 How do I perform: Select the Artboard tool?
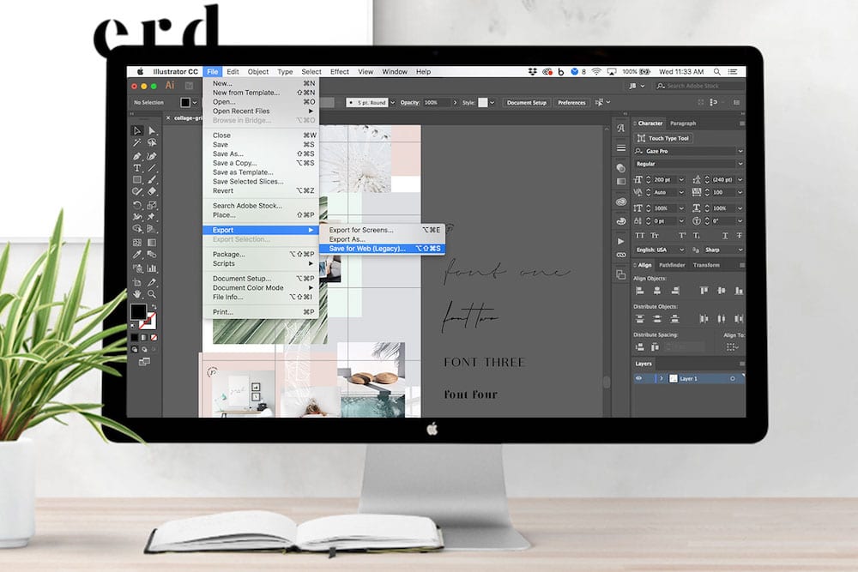[x=136, y=282]
